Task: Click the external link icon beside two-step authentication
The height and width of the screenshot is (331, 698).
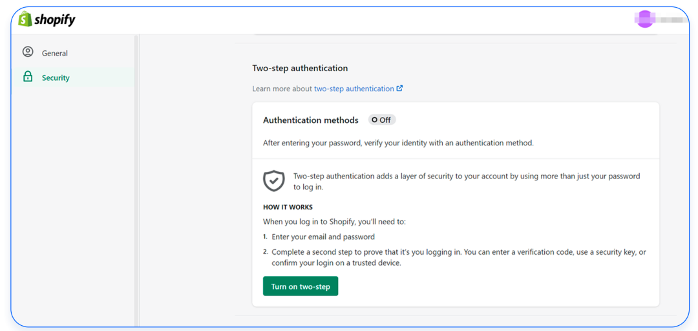Action: coord(400,88)
